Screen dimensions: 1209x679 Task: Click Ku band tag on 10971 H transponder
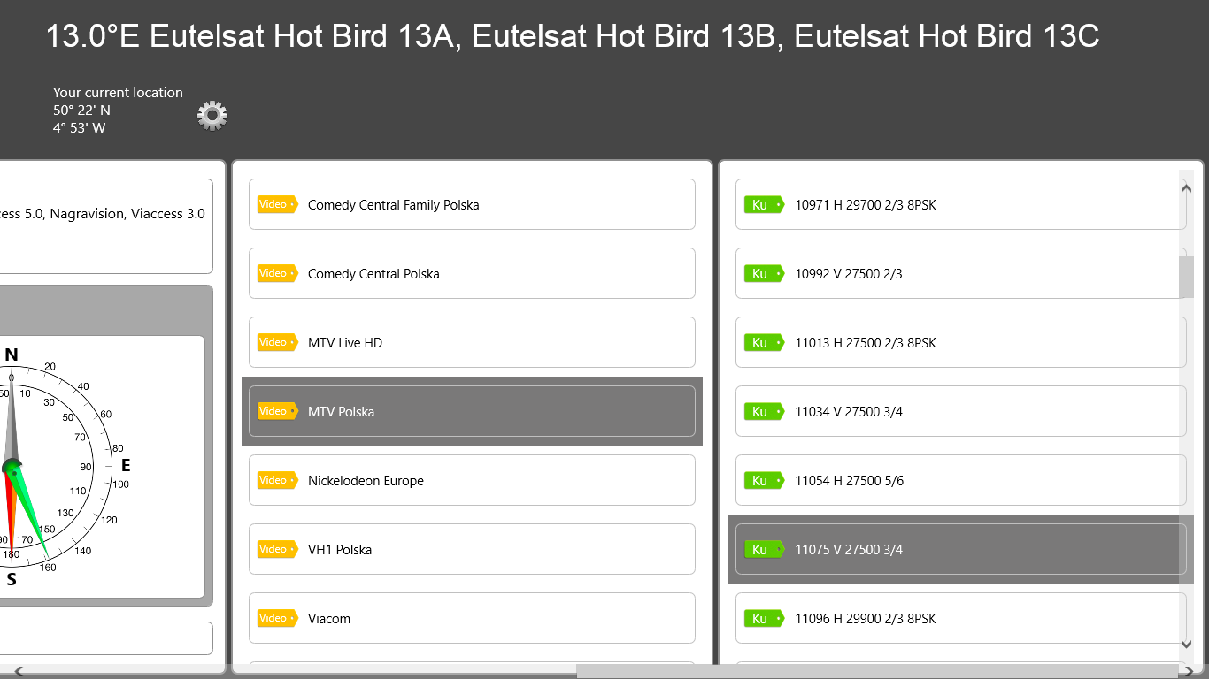point(763,204)
